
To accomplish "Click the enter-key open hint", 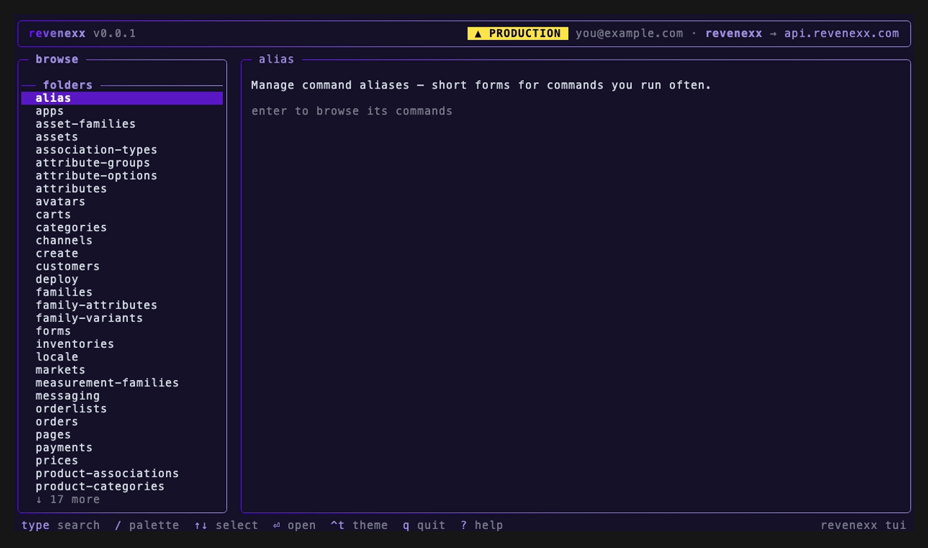I will [295, 526].
